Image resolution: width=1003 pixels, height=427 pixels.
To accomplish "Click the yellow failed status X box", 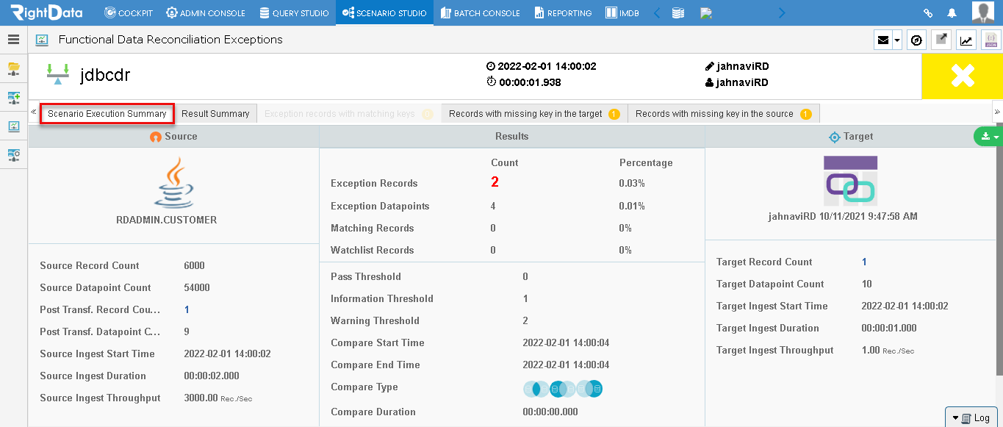I will tap(962, 76).
